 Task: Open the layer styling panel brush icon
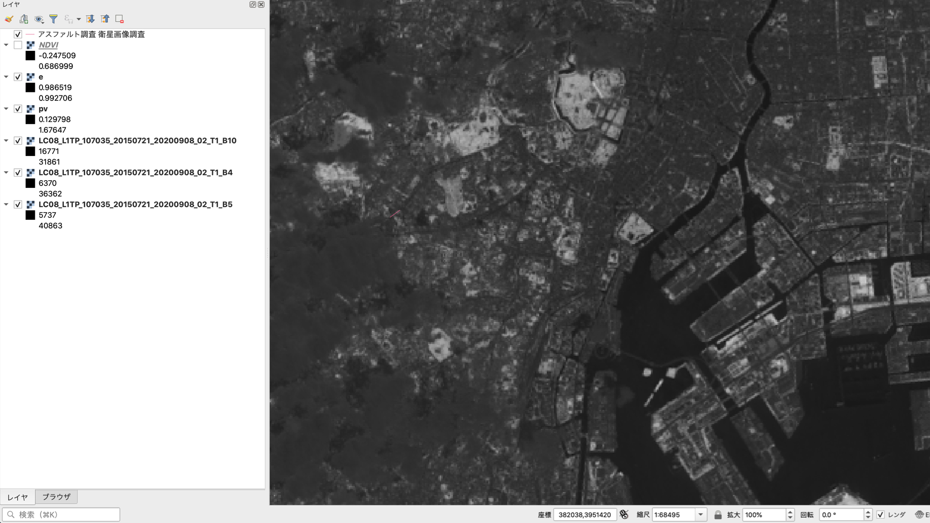(x=9, y=19)
